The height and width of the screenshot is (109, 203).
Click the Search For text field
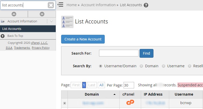click(x=119, y=53)
